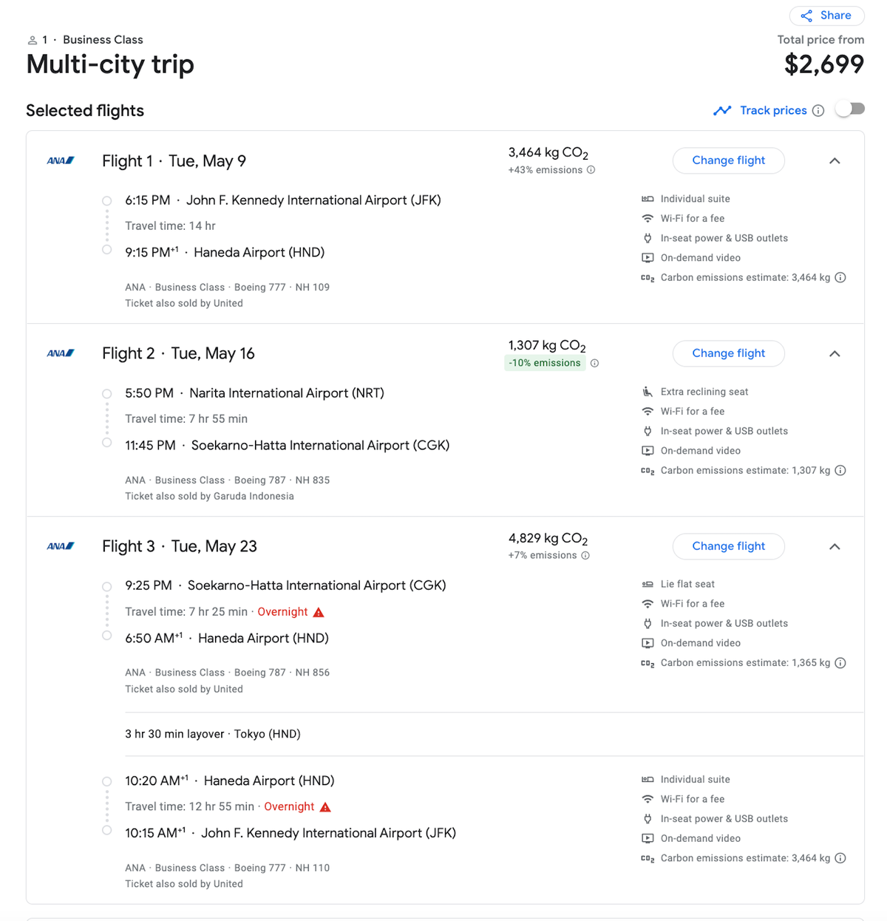
Task: Click the passenger count person icon
Action: 33,39
